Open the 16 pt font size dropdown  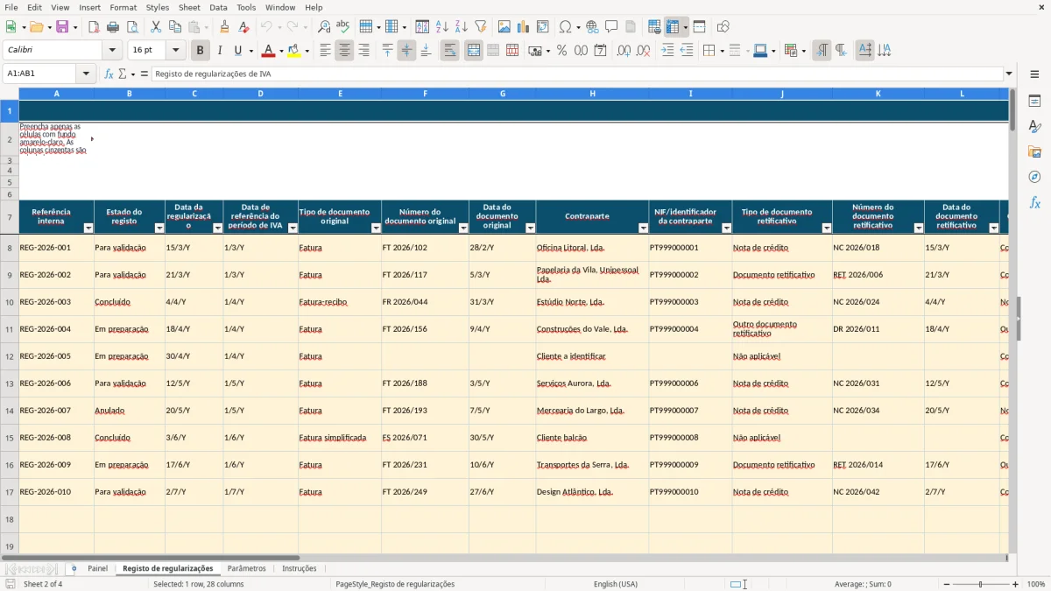[175, 51]
